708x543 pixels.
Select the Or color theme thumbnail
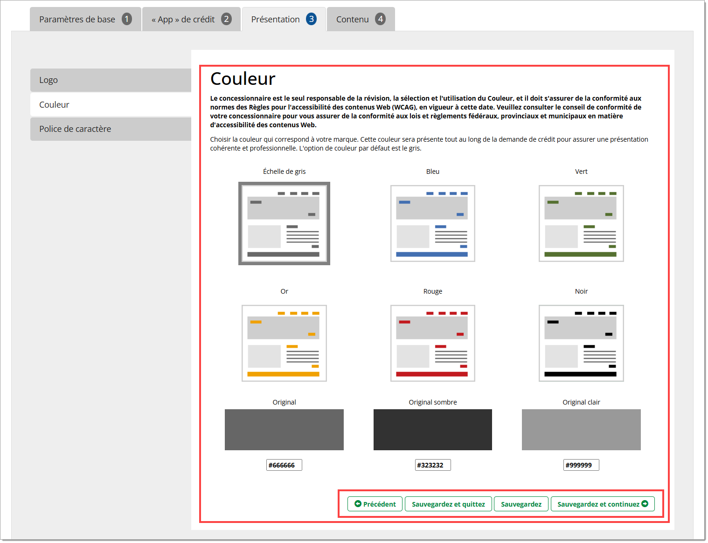(284, 343)
